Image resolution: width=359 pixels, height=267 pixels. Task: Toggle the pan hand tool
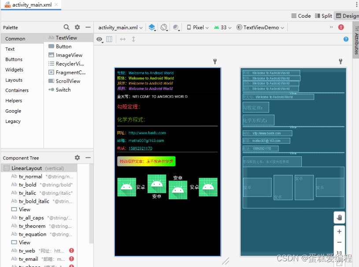point(339,217)
